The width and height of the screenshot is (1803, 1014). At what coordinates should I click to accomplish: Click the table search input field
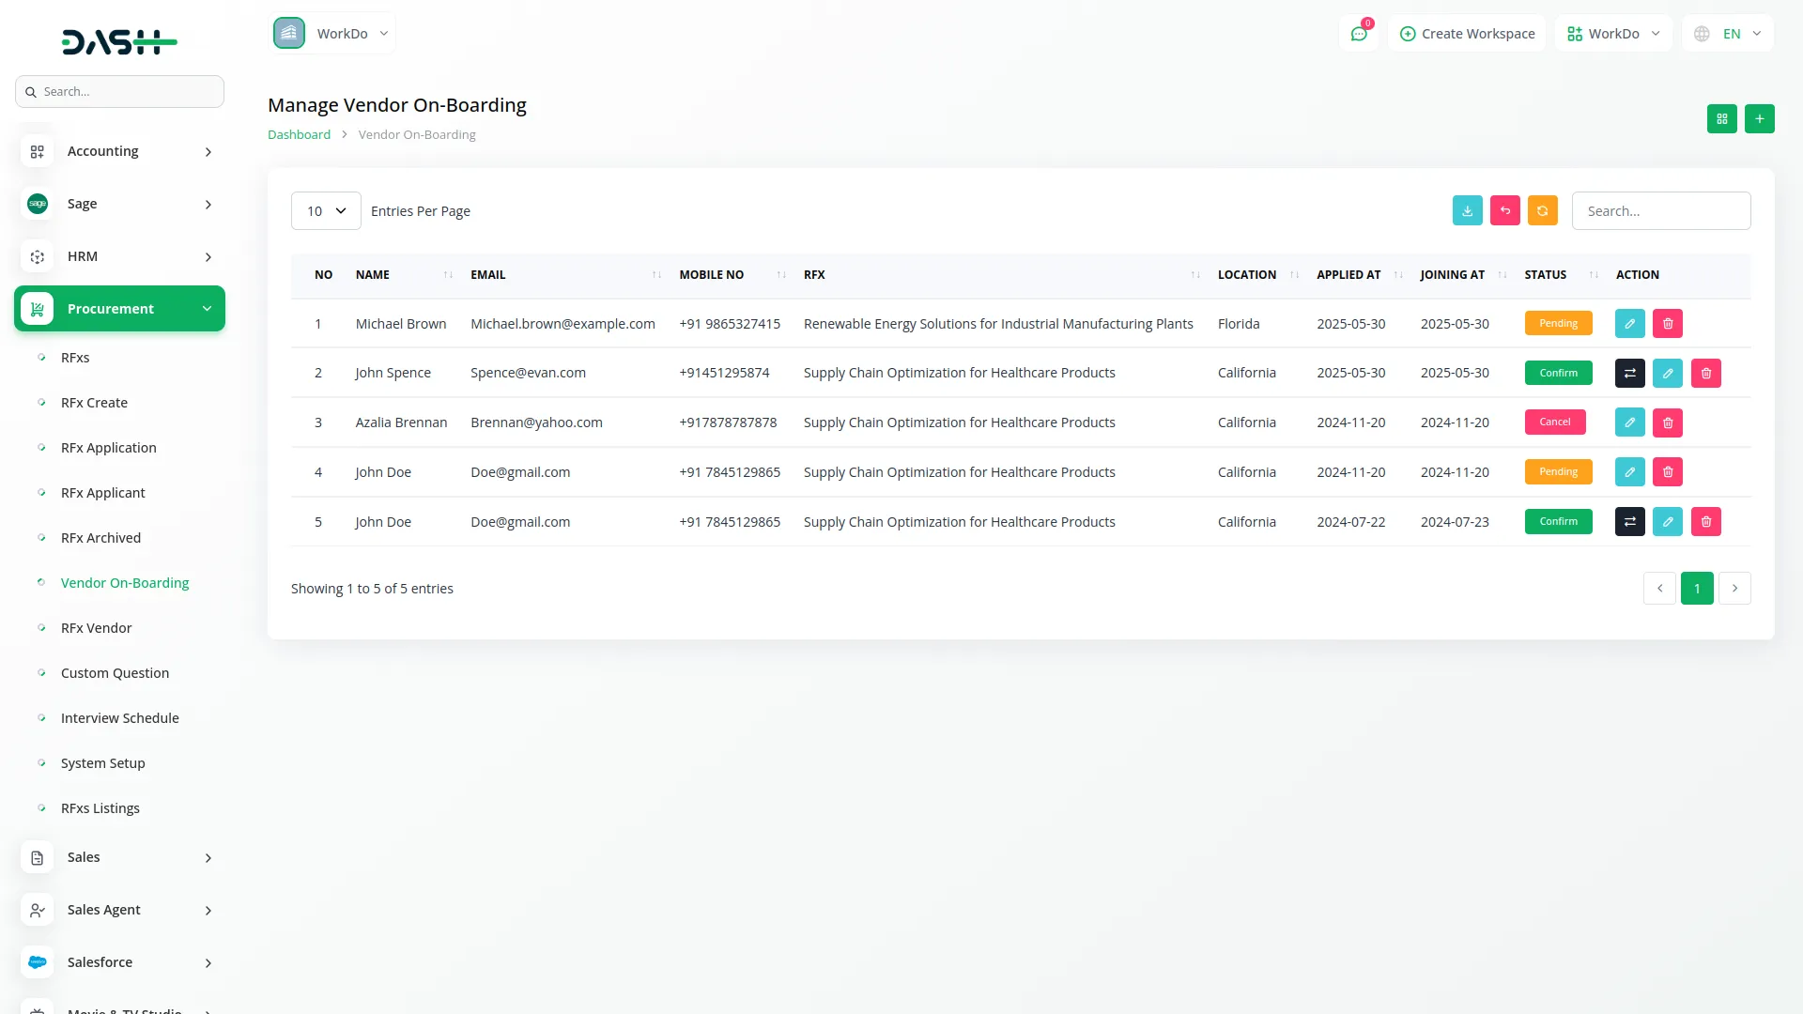coord(1660,211)
